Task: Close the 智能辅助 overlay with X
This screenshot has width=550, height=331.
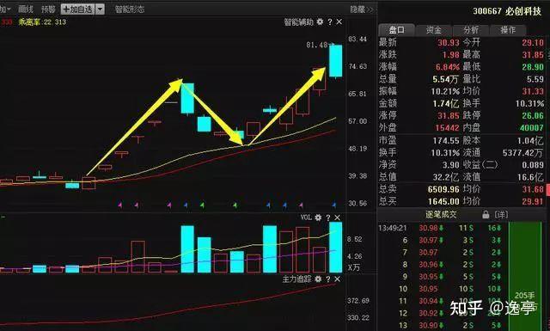Action: point(339,21)
